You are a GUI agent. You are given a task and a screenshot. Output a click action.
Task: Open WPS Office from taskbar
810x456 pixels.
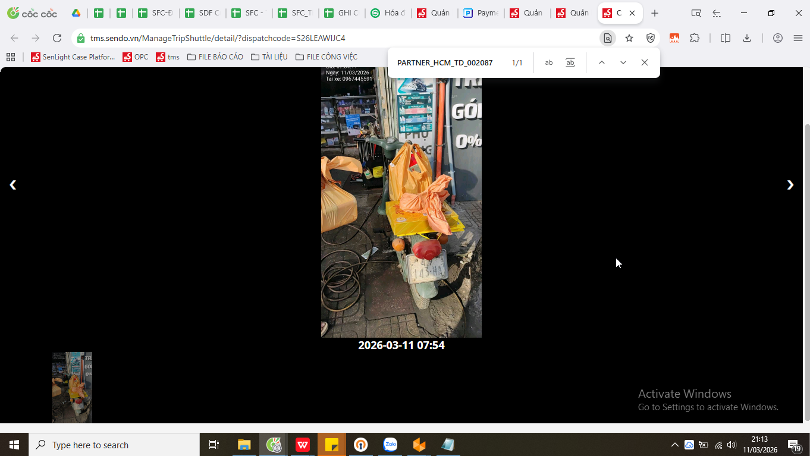(x=303, y=445)
